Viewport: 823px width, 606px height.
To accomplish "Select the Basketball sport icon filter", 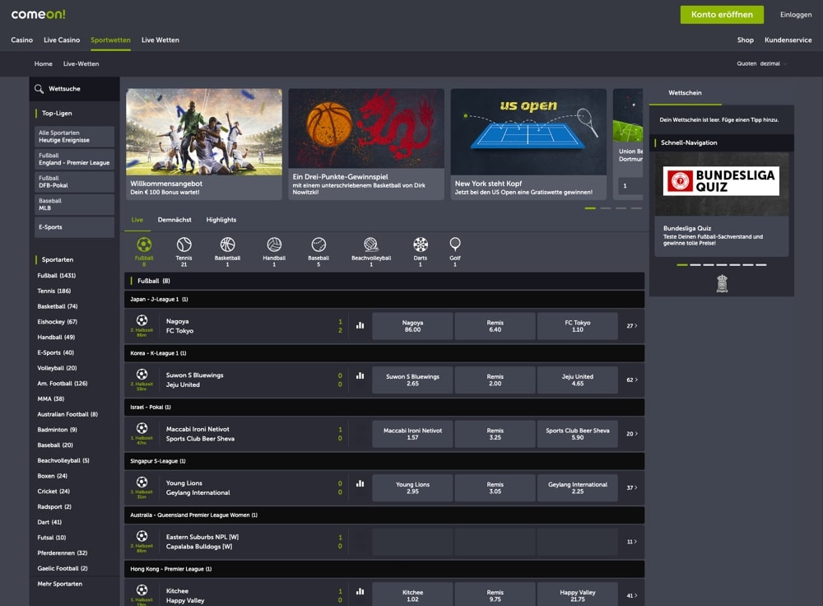I will point(227,251).
